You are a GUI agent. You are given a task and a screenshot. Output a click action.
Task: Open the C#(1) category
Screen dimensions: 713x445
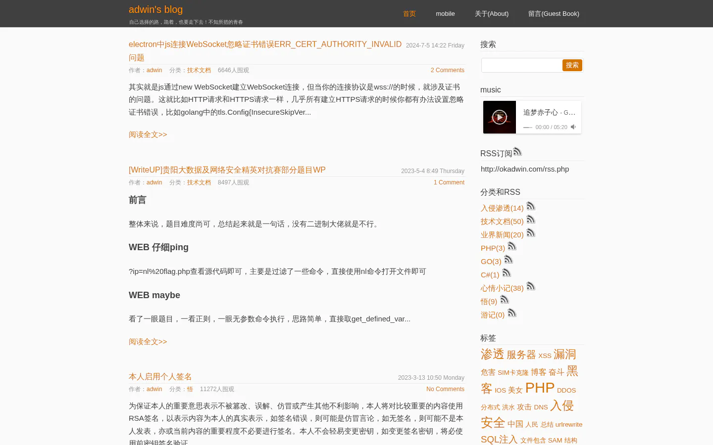tap(490, 275)
